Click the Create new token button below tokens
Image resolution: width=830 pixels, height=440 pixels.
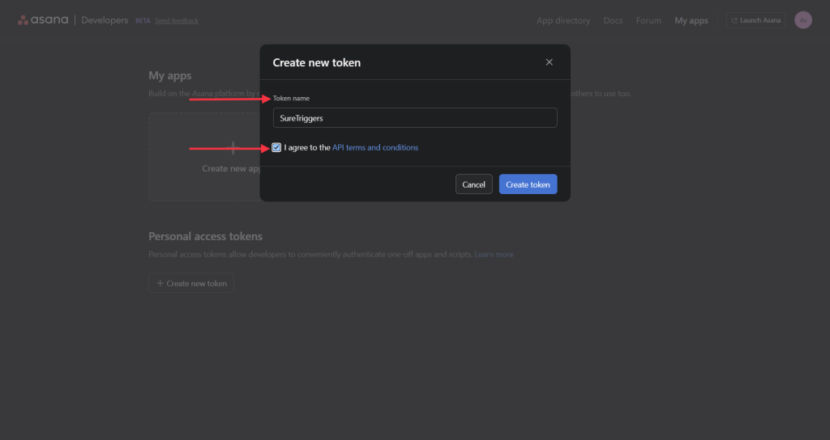[191, 283]
